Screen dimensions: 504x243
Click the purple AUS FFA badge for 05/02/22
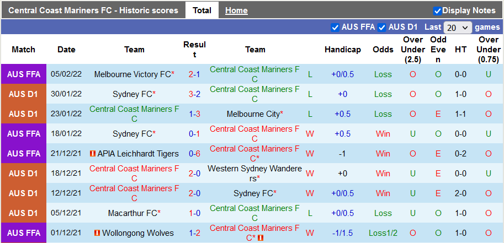pyautogui.click(x=23, y=74)
